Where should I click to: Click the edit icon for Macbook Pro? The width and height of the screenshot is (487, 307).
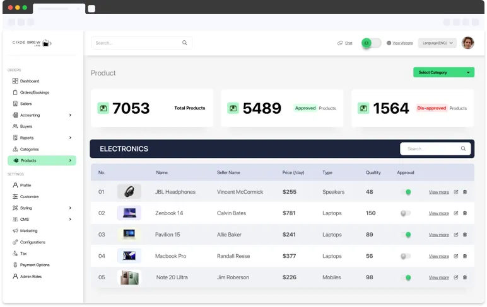(x=456, y=256)
